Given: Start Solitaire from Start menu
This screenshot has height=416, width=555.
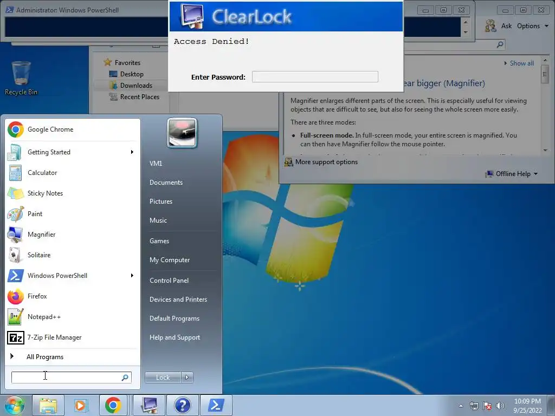Looking at the screenshot, I should tap(73, 255).
